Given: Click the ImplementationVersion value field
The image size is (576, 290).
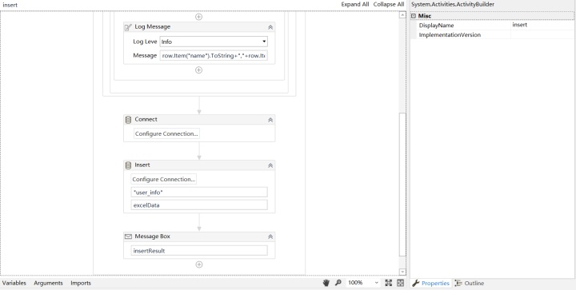Looking at the screenshot, I should pyautogui.click(x=542, y=35).
